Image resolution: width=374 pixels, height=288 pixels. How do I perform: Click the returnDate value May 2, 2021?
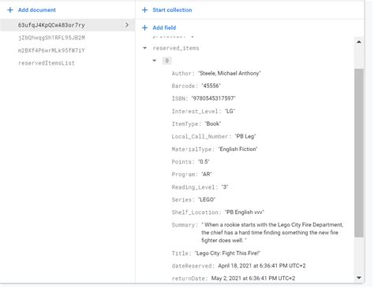[x=253, y=278]
